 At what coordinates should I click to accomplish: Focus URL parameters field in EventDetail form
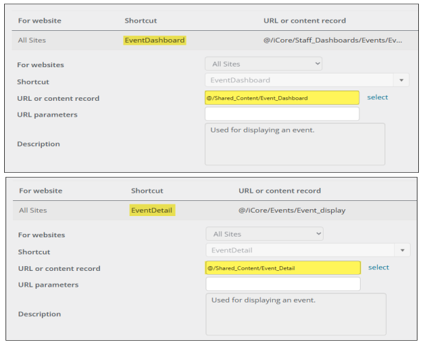[x=282, y=284]
